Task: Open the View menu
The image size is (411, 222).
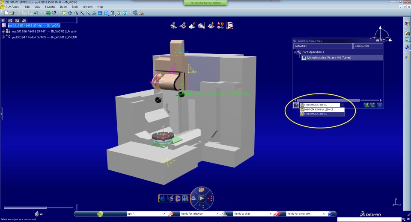Action: (x=37, y=7)
